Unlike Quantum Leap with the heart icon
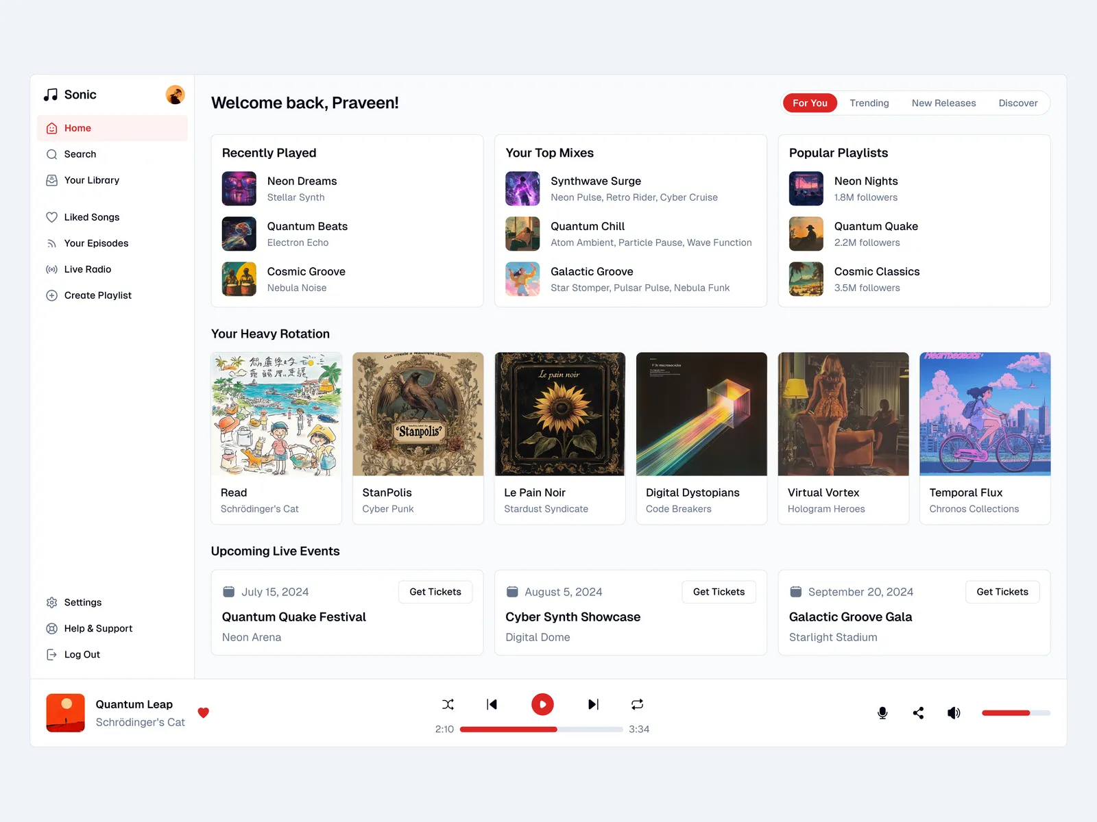The width and height of the screenshot is (1097, 822). (x=203, y=712)
